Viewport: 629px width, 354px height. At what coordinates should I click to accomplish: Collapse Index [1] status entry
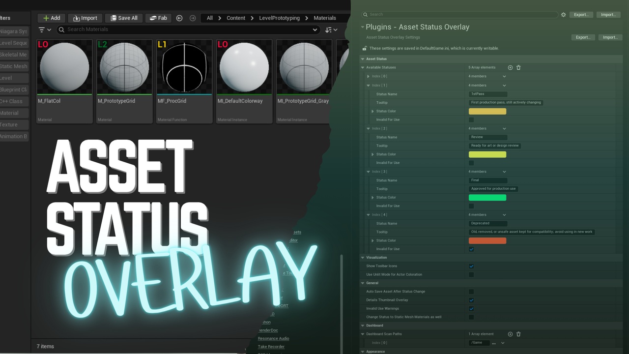click(369, 86)
